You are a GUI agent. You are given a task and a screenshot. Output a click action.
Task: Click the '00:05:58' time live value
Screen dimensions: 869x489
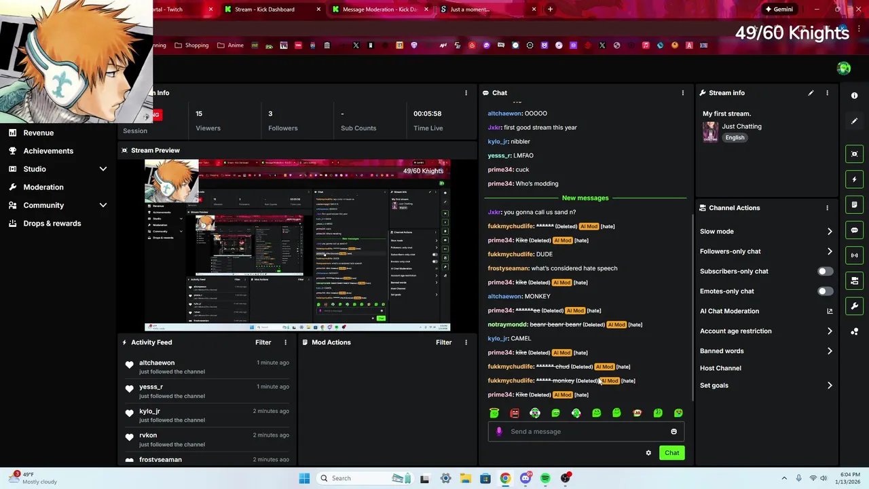(427, 113)
